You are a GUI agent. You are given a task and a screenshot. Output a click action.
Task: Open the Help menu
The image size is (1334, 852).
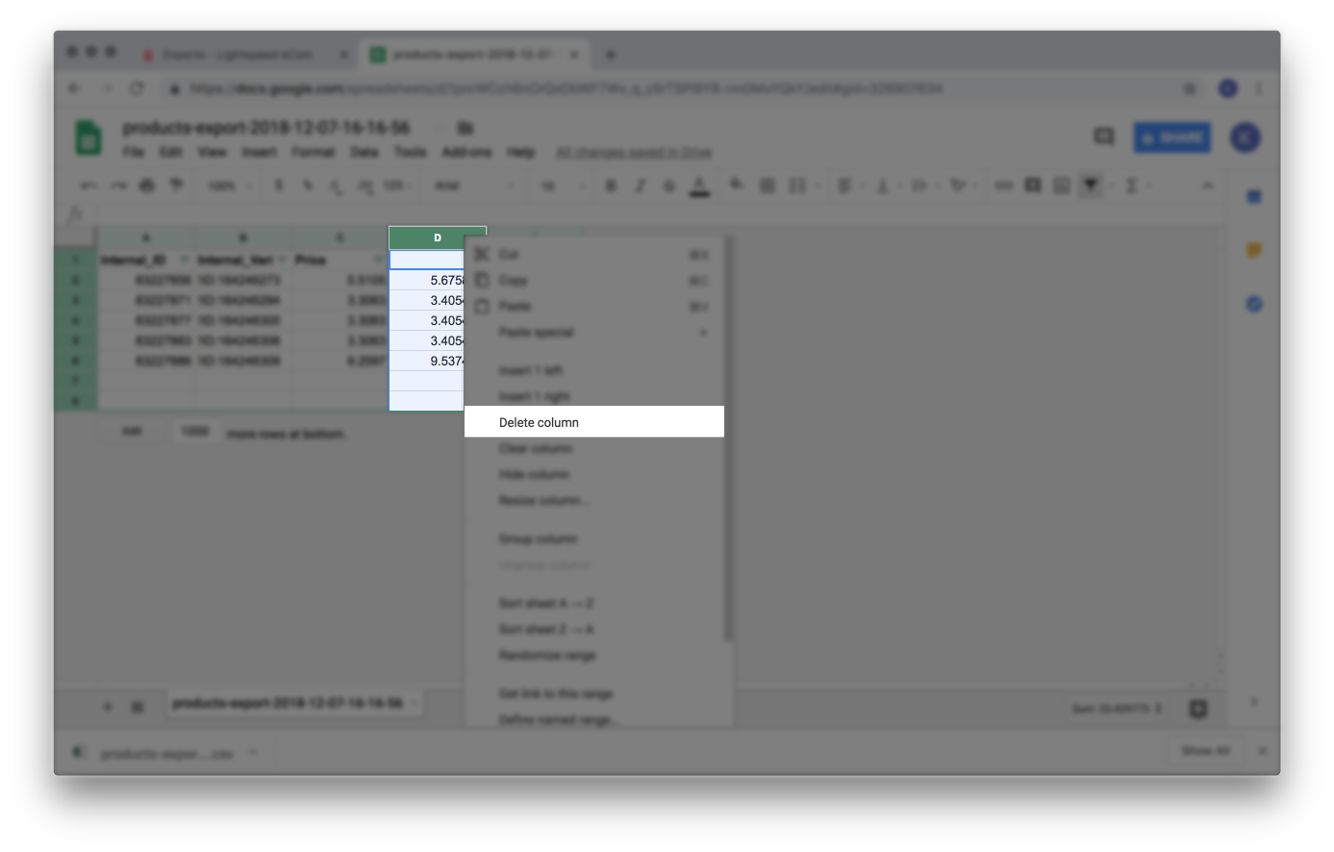point(520,152)
